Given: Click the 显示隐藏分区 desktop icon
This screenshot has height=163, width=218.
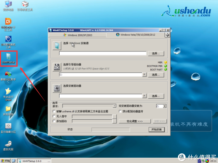Looking at the screenshot, I should (8, 128).
